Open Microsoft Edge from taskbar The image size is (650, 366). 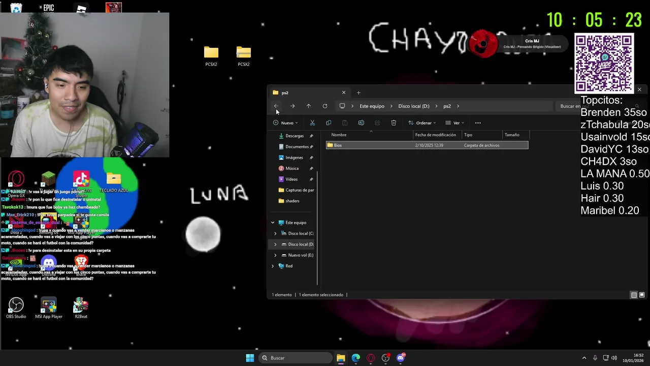tap(355, 358)
